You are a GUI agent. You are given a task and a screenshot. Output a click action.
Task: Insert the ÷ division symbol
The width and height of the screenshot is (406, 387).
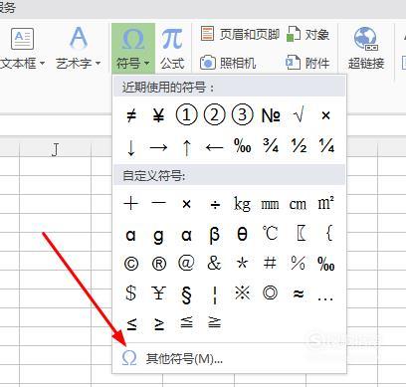click(x=215, y=204)
